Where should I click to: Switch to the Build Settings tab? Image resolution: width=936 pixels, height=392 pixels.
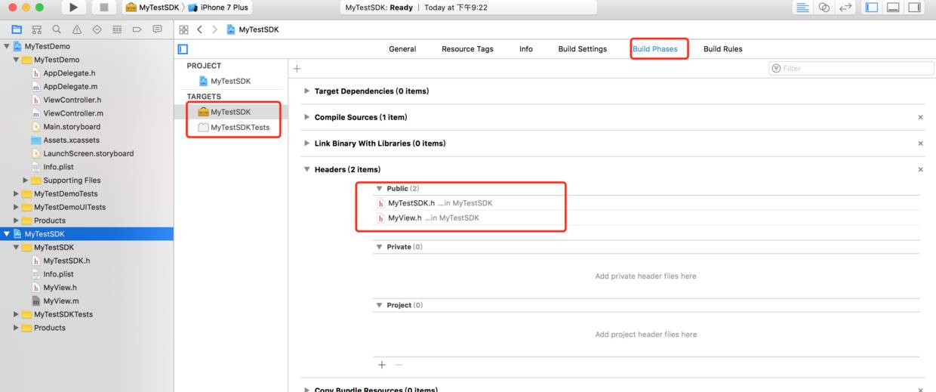coord(582,49)
